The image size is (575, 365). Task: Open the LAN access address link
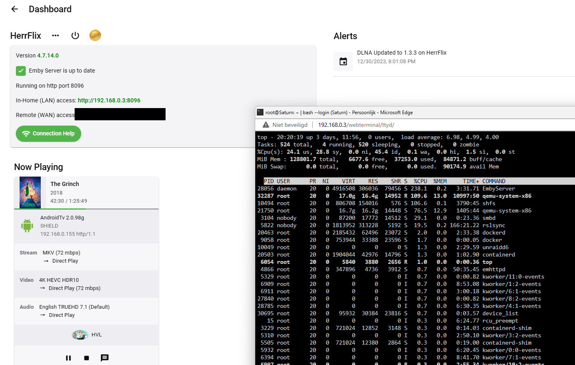click(109, 100)
